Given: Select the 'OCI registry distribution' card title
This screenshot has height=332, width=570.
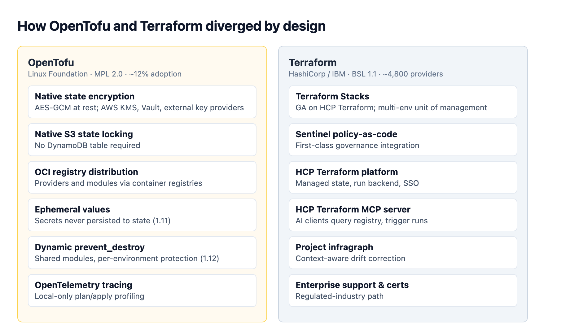Looking at the screenshot, I should coord(86,172).
